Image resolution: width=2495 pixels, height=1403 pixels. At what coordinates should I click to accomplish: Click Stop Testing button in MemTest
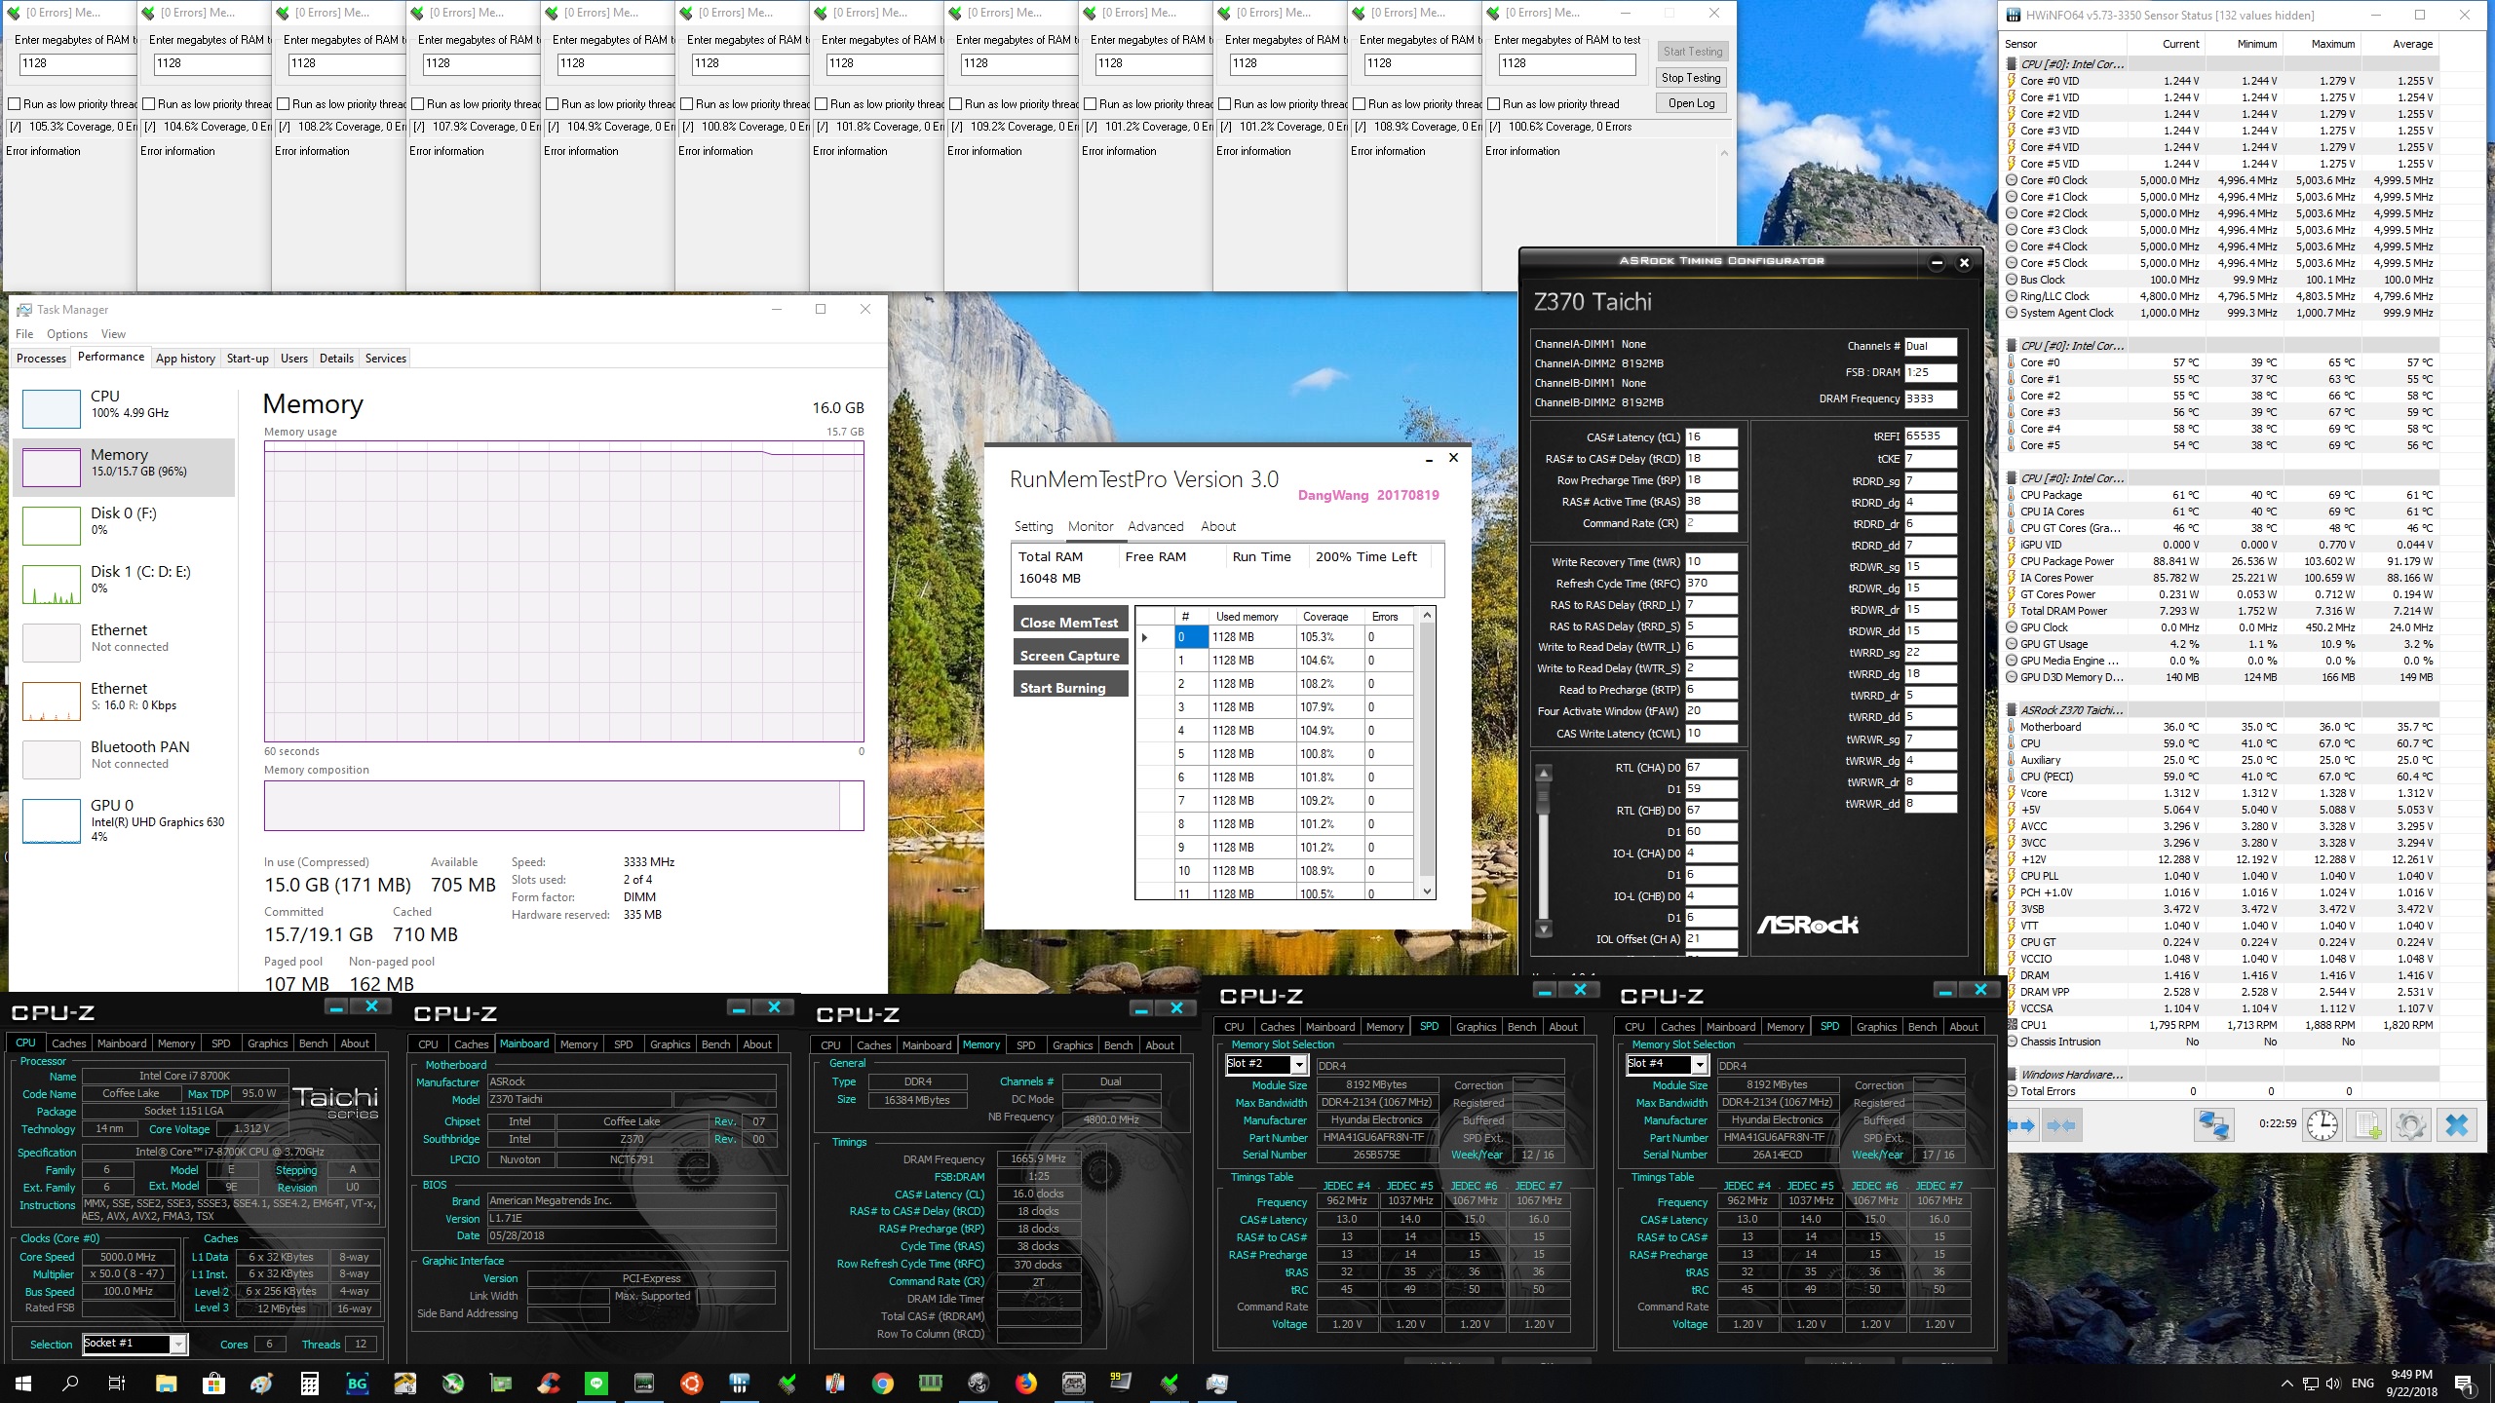tap(1691, 78)
